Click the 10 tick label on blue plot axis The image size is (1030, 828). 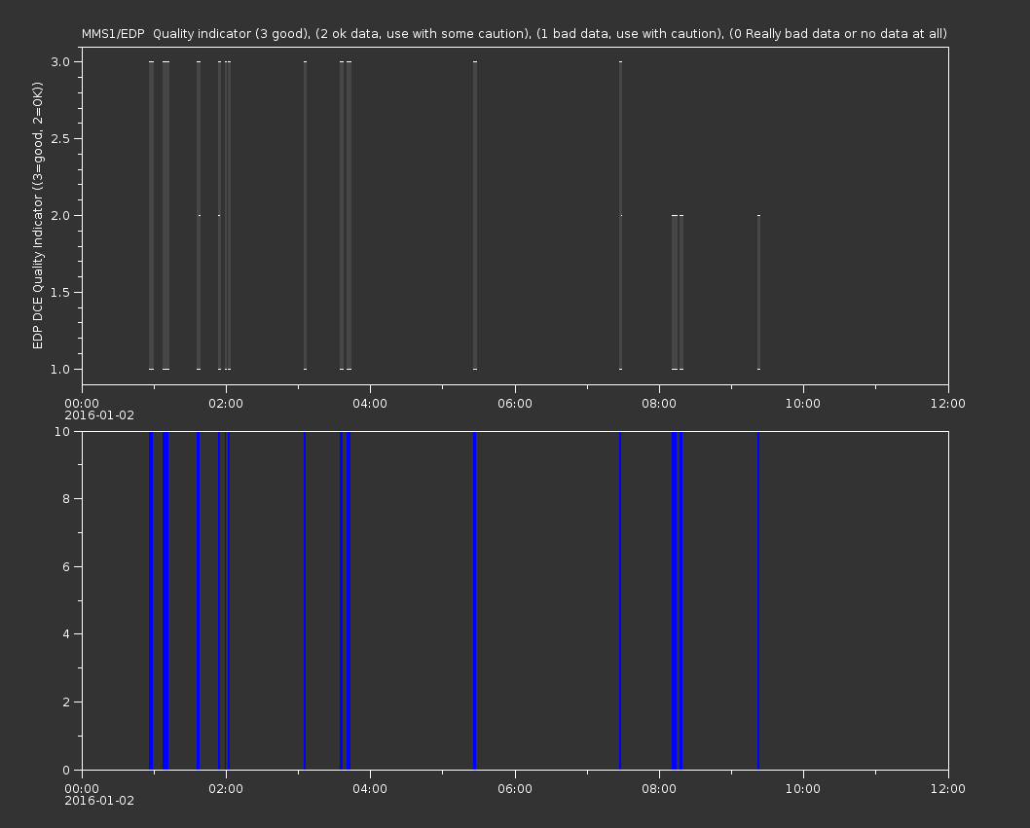[62, 431]
